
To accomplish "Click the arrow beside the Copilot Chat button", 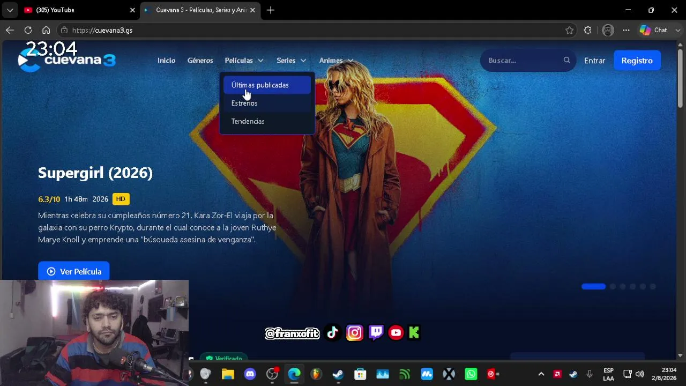I will (677, 30).
